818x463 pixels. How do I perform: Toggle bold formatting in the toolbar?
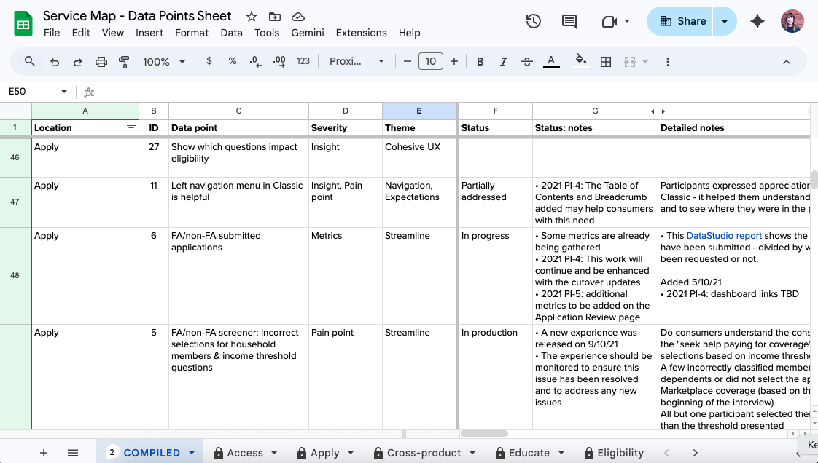click(480, 61)
